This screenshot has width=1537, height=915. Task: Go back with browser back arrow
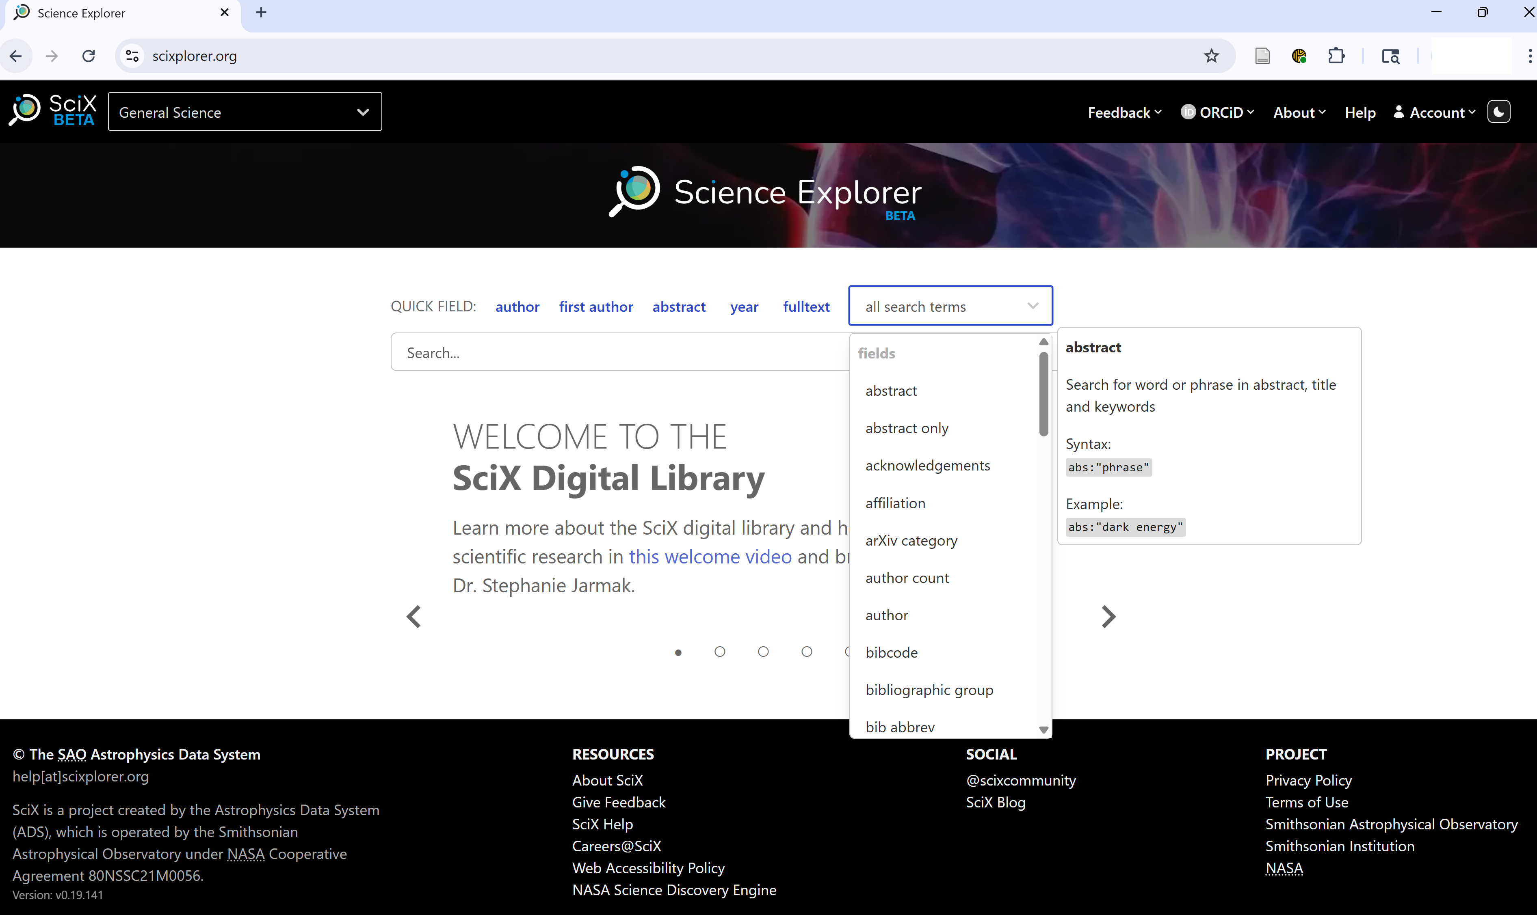point(16,56)
